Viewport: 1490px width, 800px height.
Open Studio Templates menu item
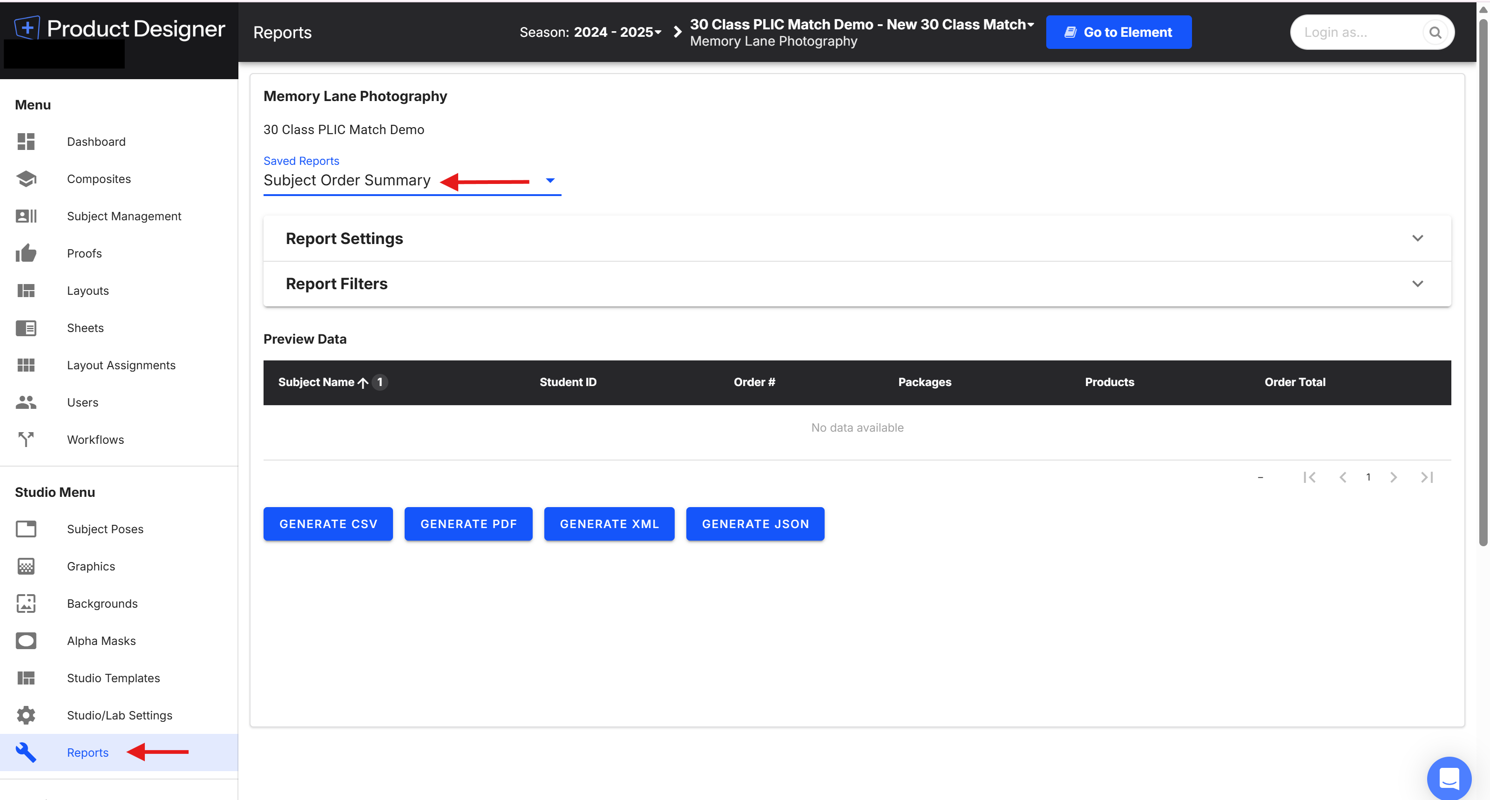point(119,678)
